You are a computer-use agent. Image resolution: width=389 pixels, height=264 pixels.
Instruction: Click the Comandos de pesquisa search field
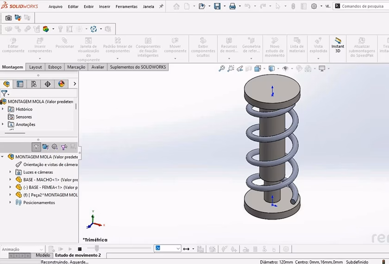[362, 6]
